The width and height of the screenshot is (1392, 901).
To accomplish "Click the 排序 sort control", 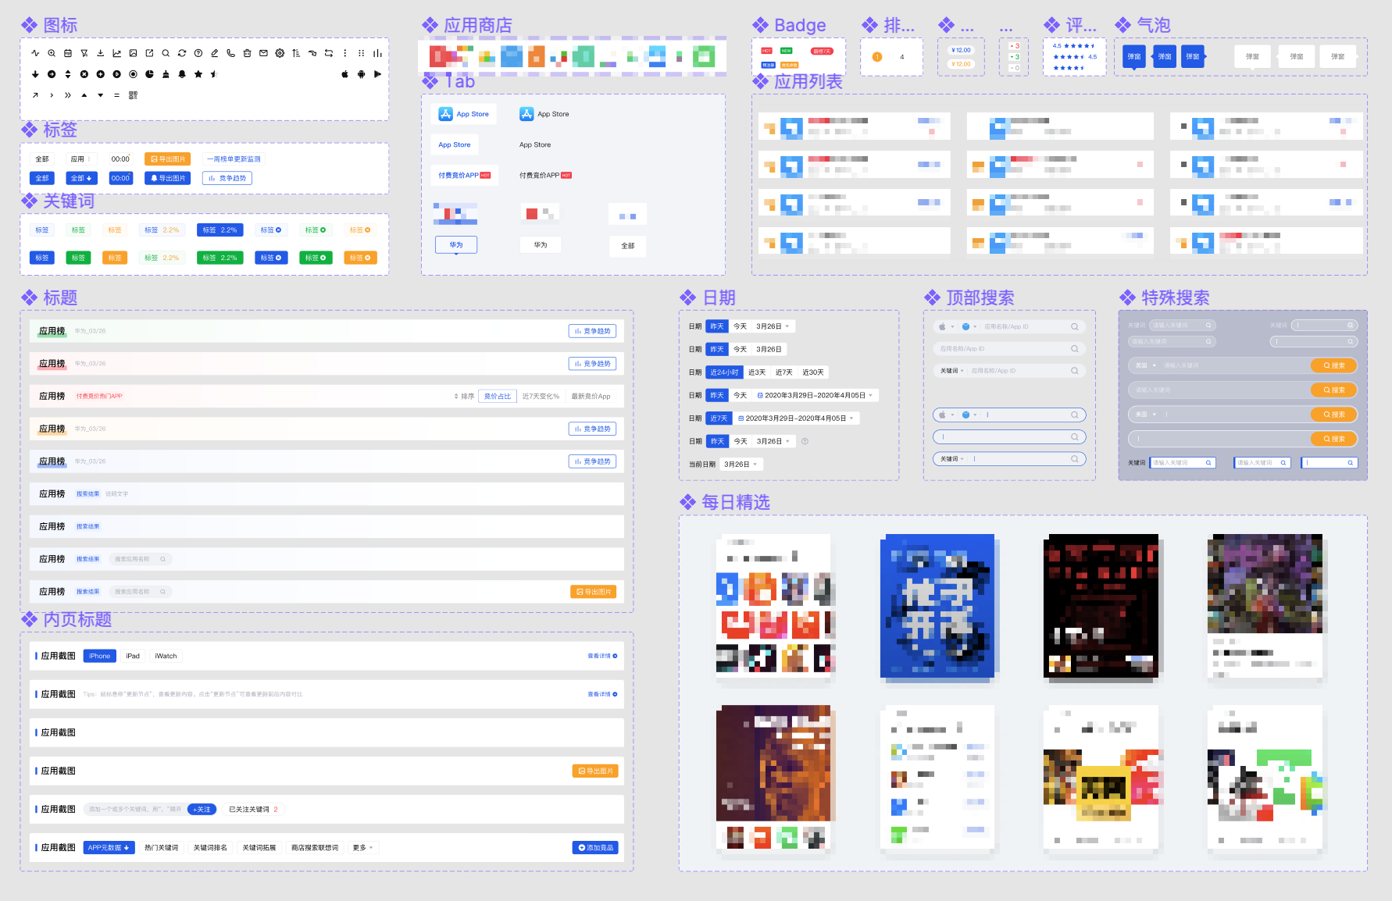I will (464, 396).
